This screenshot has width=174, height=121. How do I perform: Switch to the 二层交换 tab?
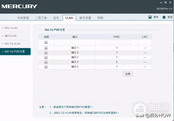pos(41,18)
